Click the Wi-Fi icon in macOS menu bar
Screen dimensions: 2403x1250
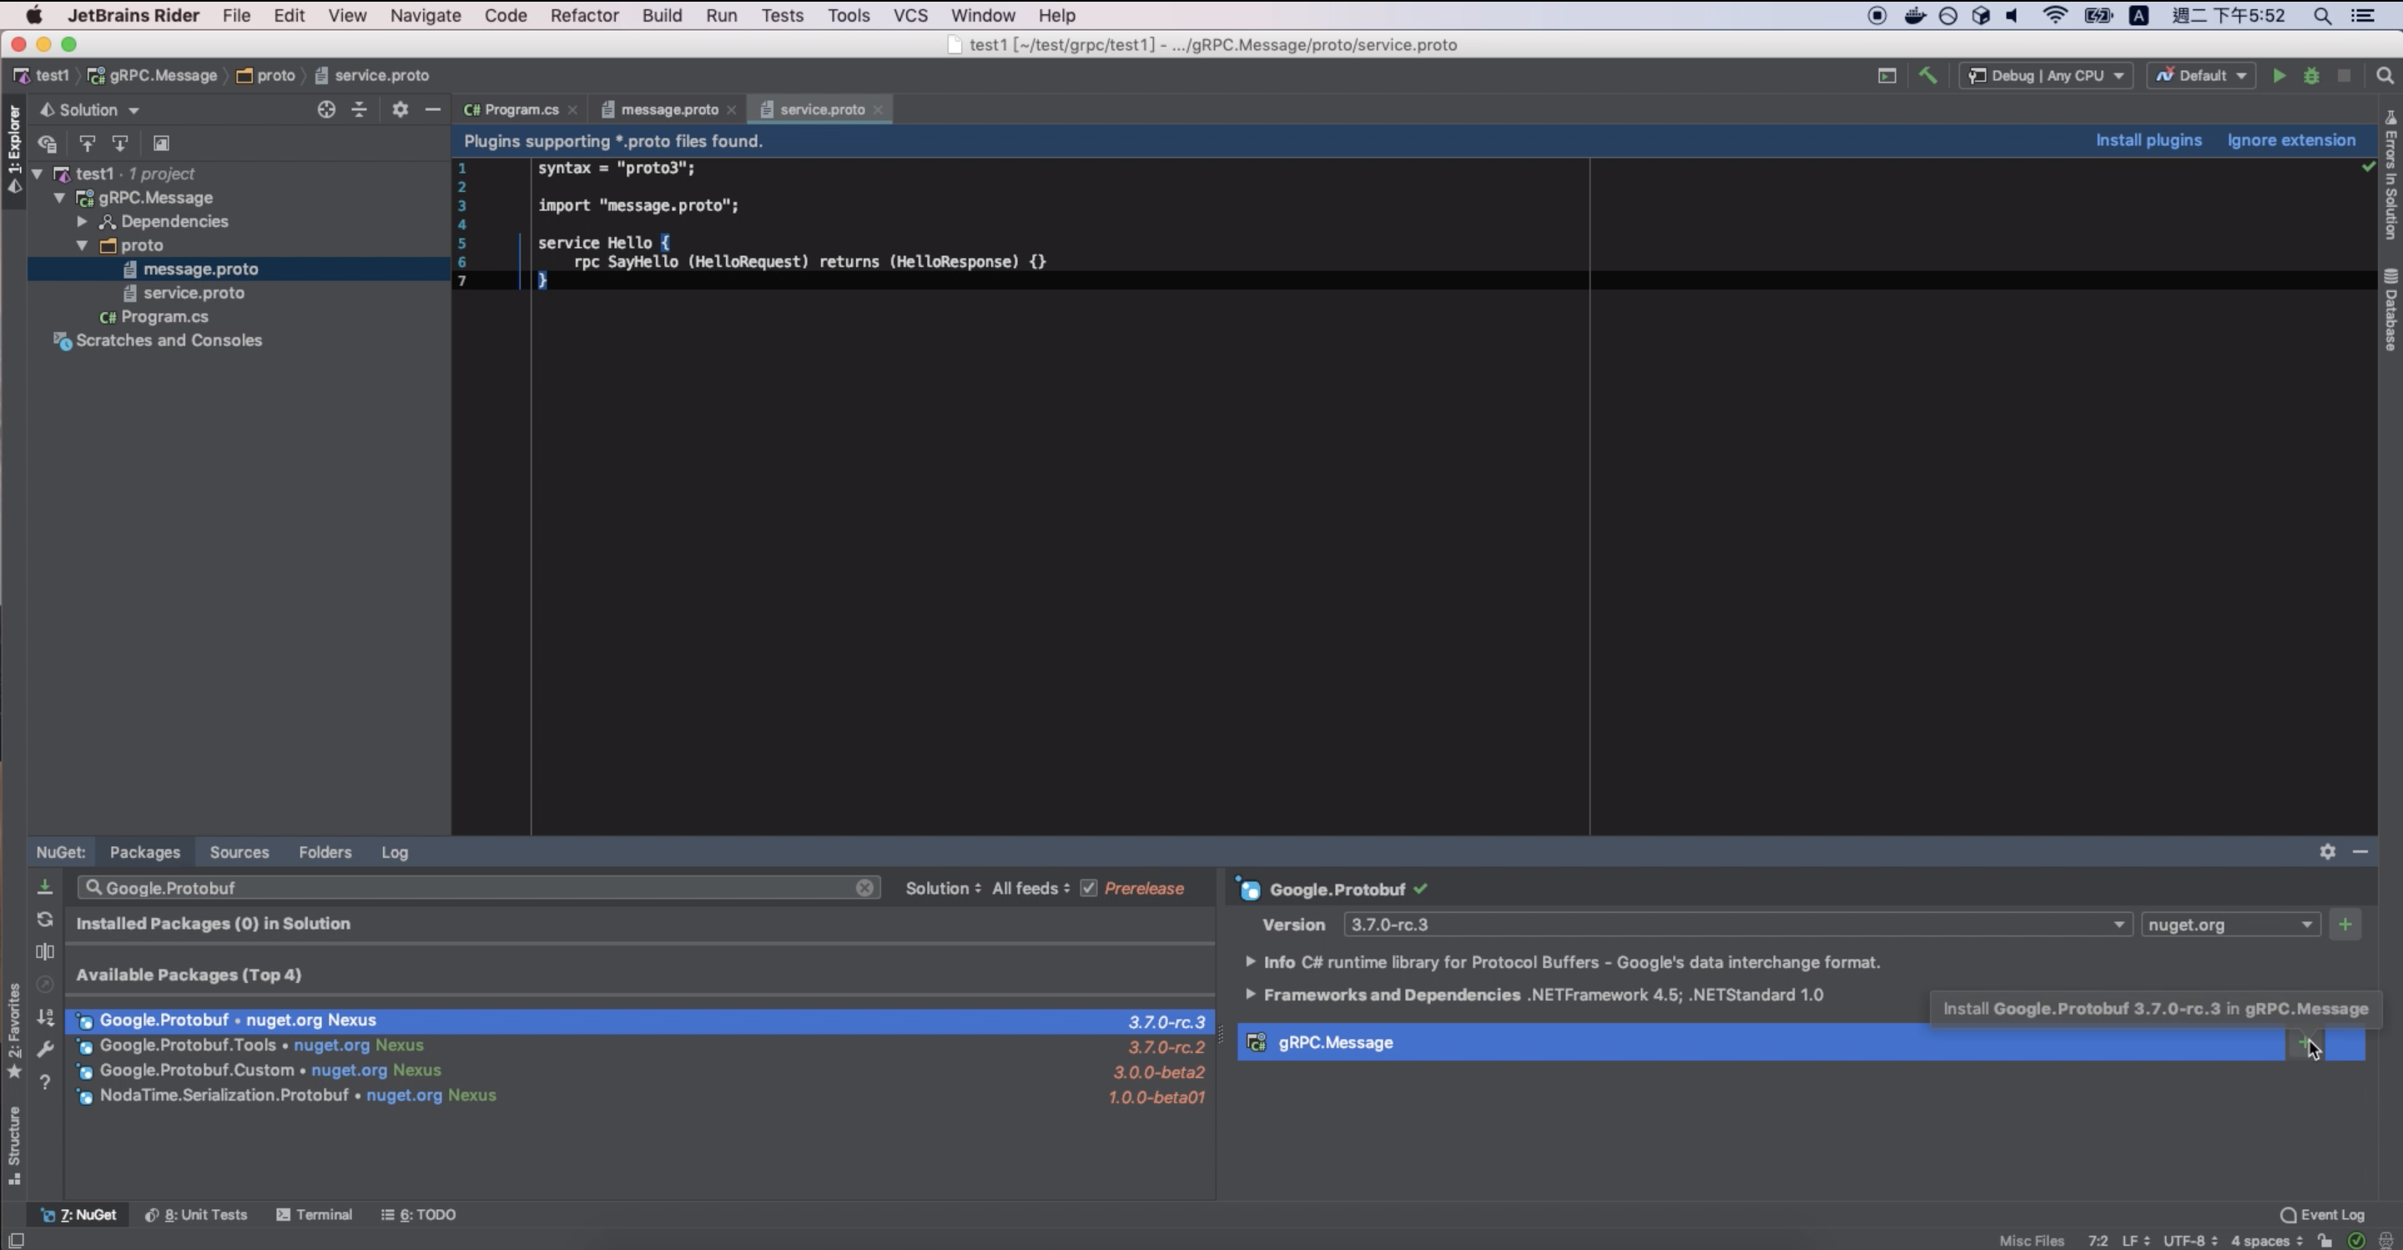[x=2054, y=15]
